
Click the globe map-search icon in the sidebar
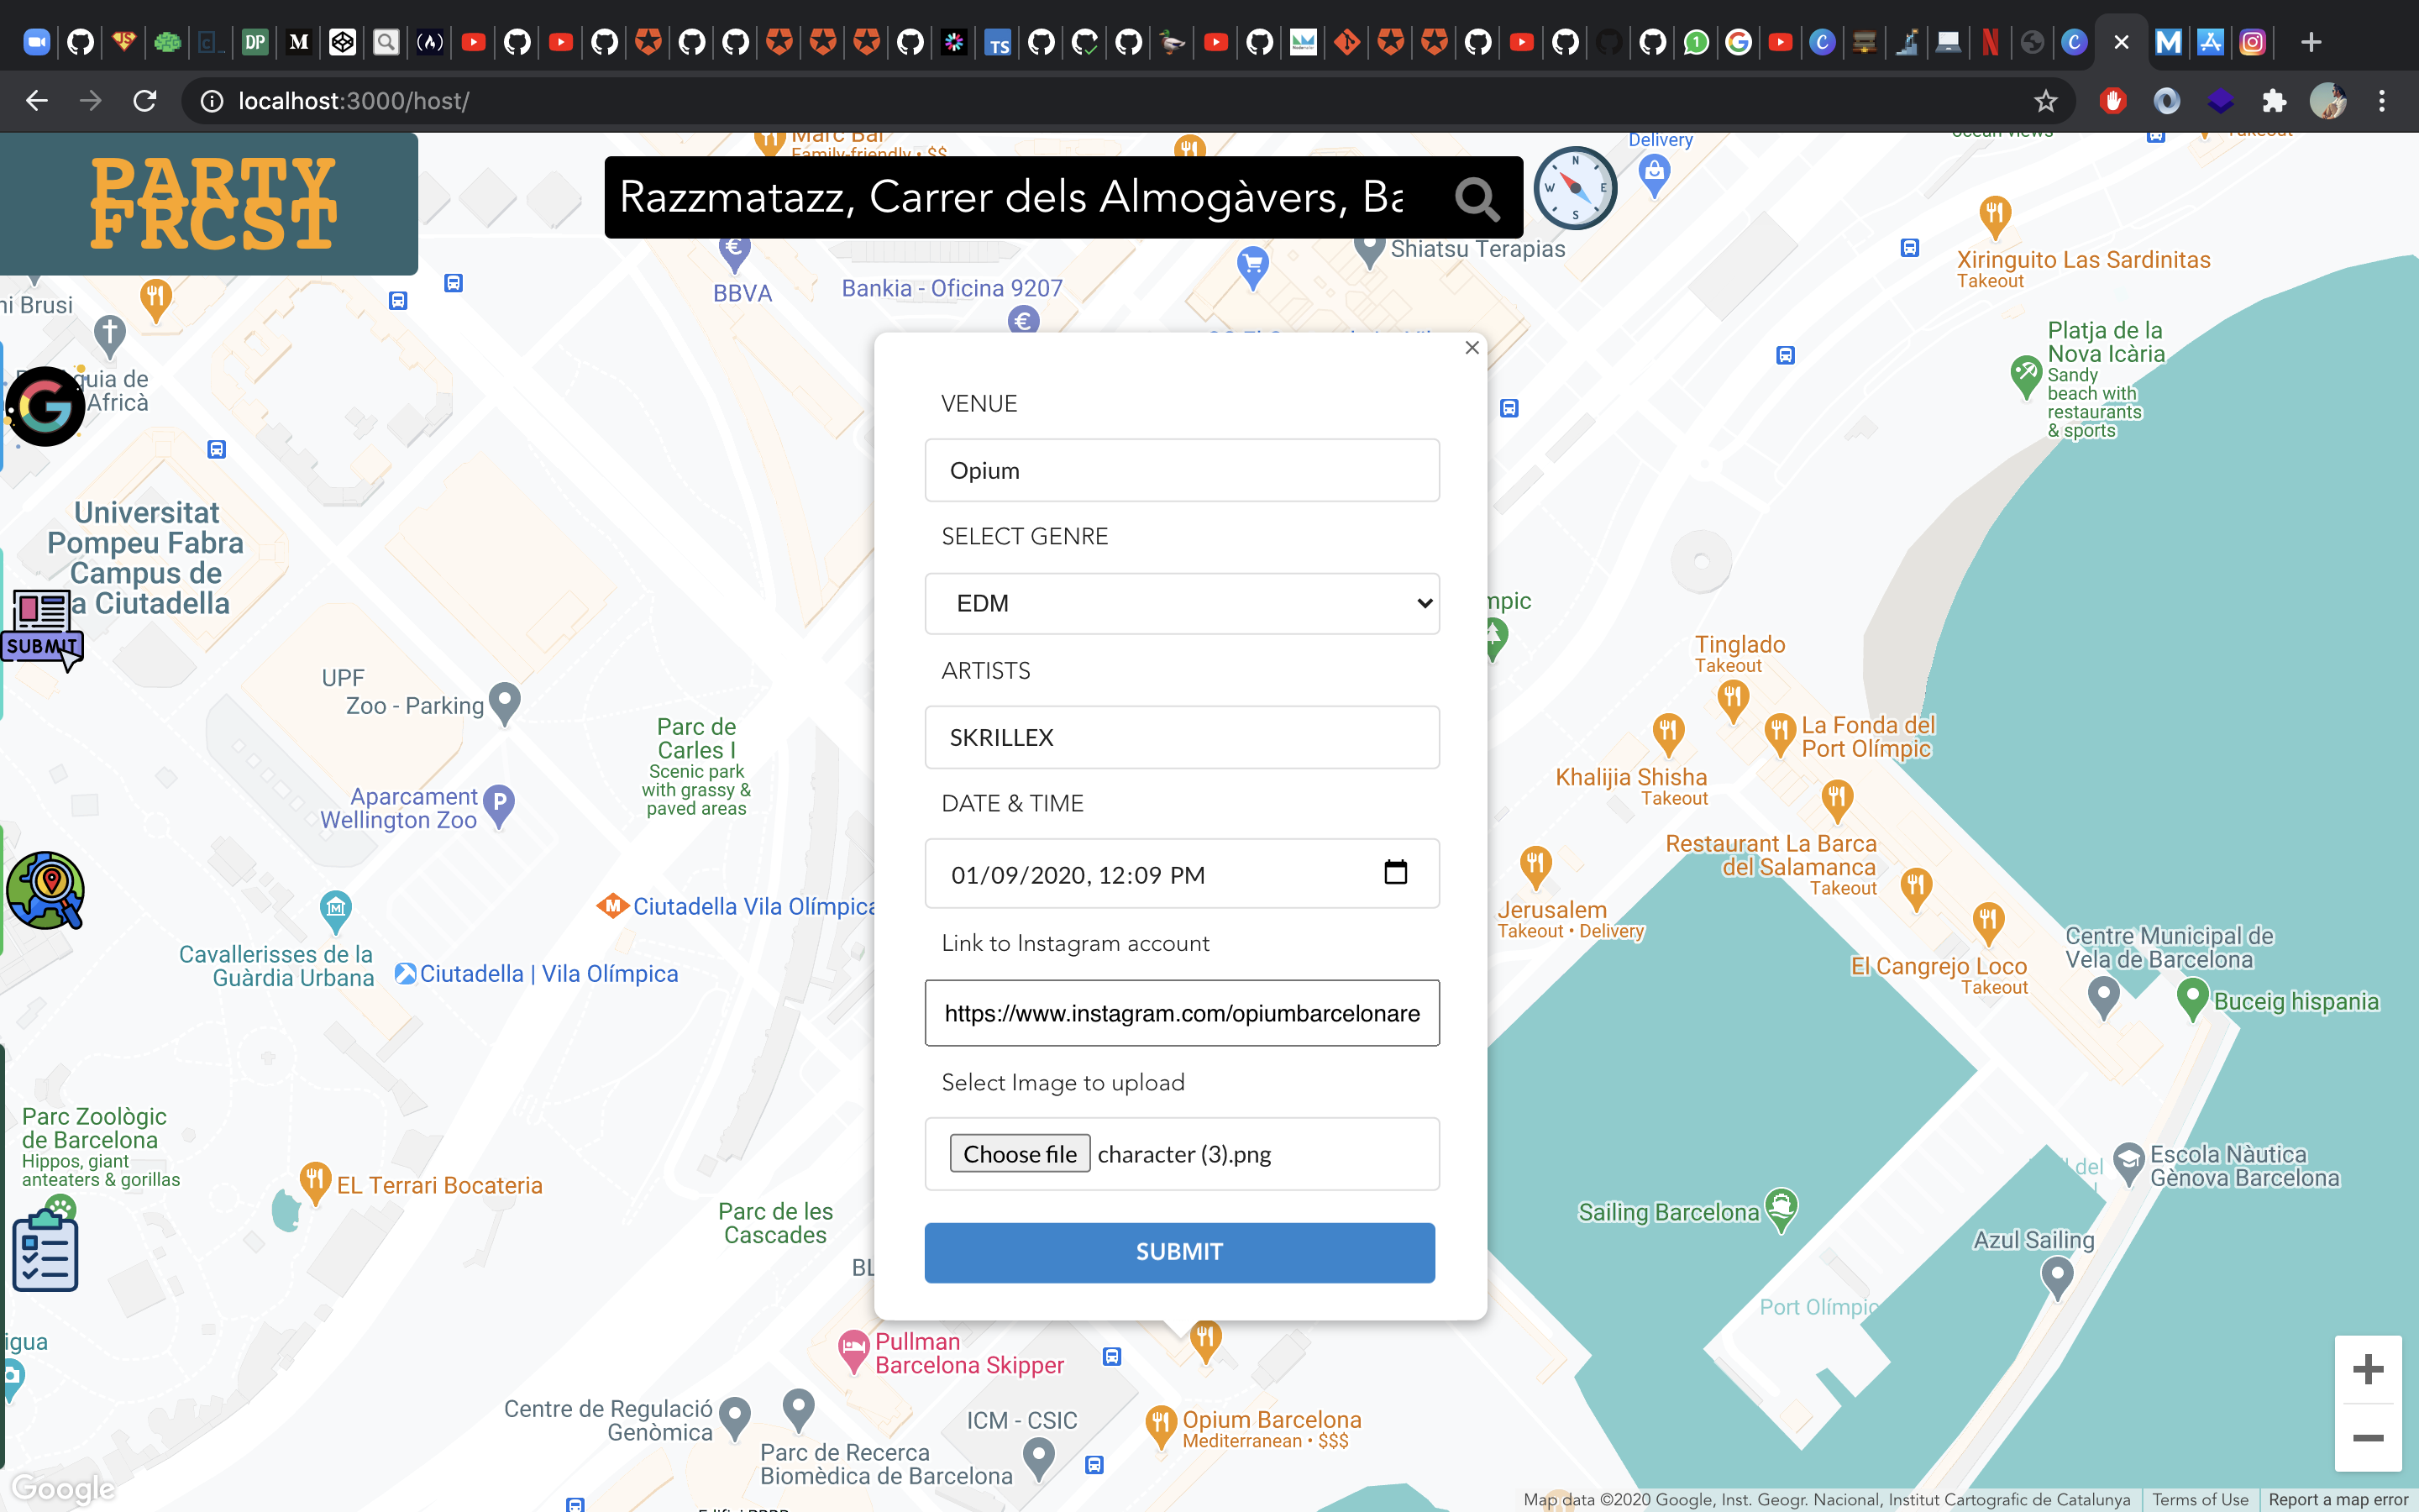click(x=46, y=890)
